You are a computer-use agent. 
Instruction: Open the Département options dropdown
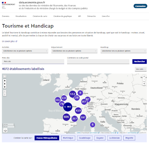74,51
